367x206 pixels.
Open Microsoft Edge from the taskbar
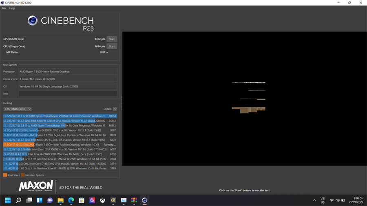71,200
